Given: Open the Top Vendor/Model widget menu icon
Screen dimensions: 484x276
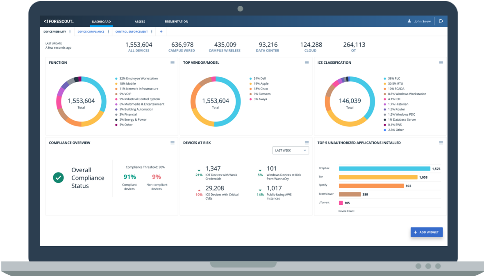Looking at the screenshot, I should (x=307, y=63).
